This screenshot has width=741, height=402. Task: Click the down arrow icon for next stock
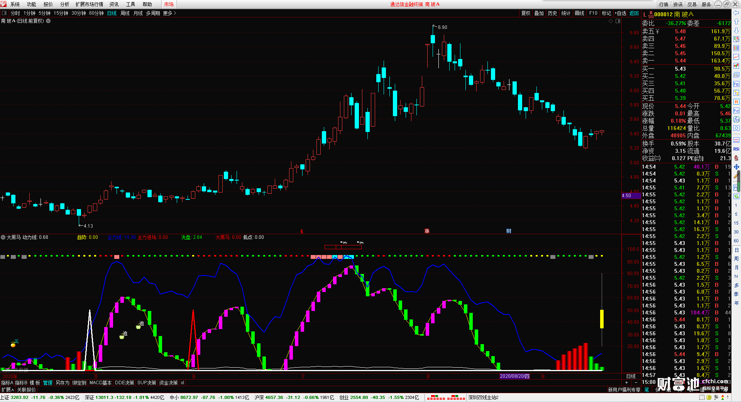coord(736,30)
